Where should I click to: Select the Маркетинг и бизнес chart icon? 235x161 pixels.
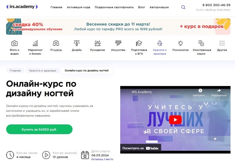35,43
